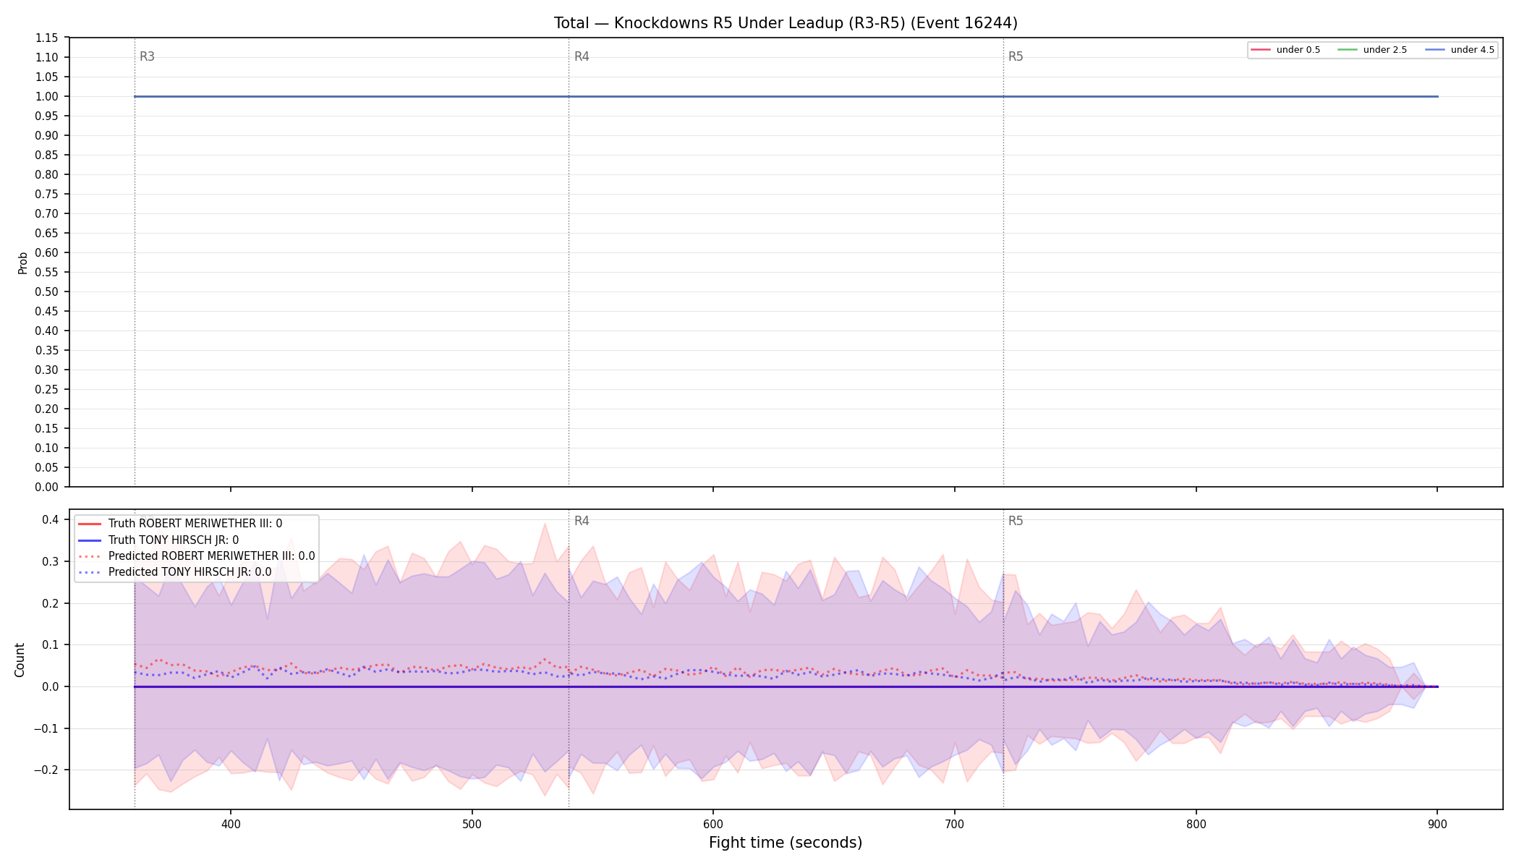
Task: Click the 900 tick label on x-axis
Action: tap(1437, 824)
